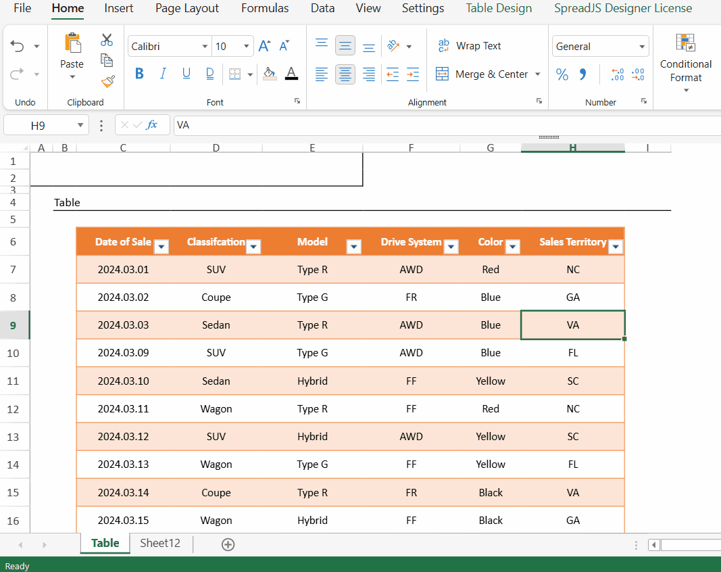Apply cell borders icon
Viewport: 721px width, 572px height.
(235, 74)
